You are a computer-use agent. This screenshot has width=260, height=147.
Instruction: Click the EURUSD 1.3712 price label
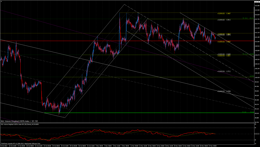(x=224, y=71)
